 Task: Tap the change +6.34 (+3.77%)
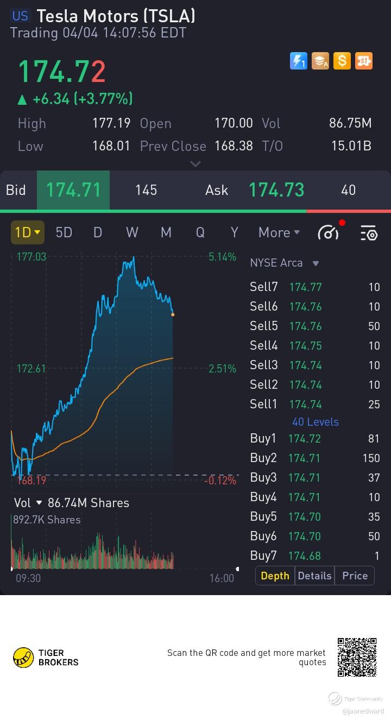75,99
